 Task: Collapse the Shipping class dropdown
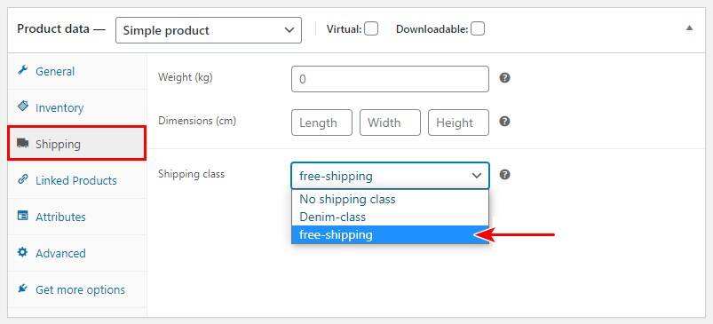(390, 176)
